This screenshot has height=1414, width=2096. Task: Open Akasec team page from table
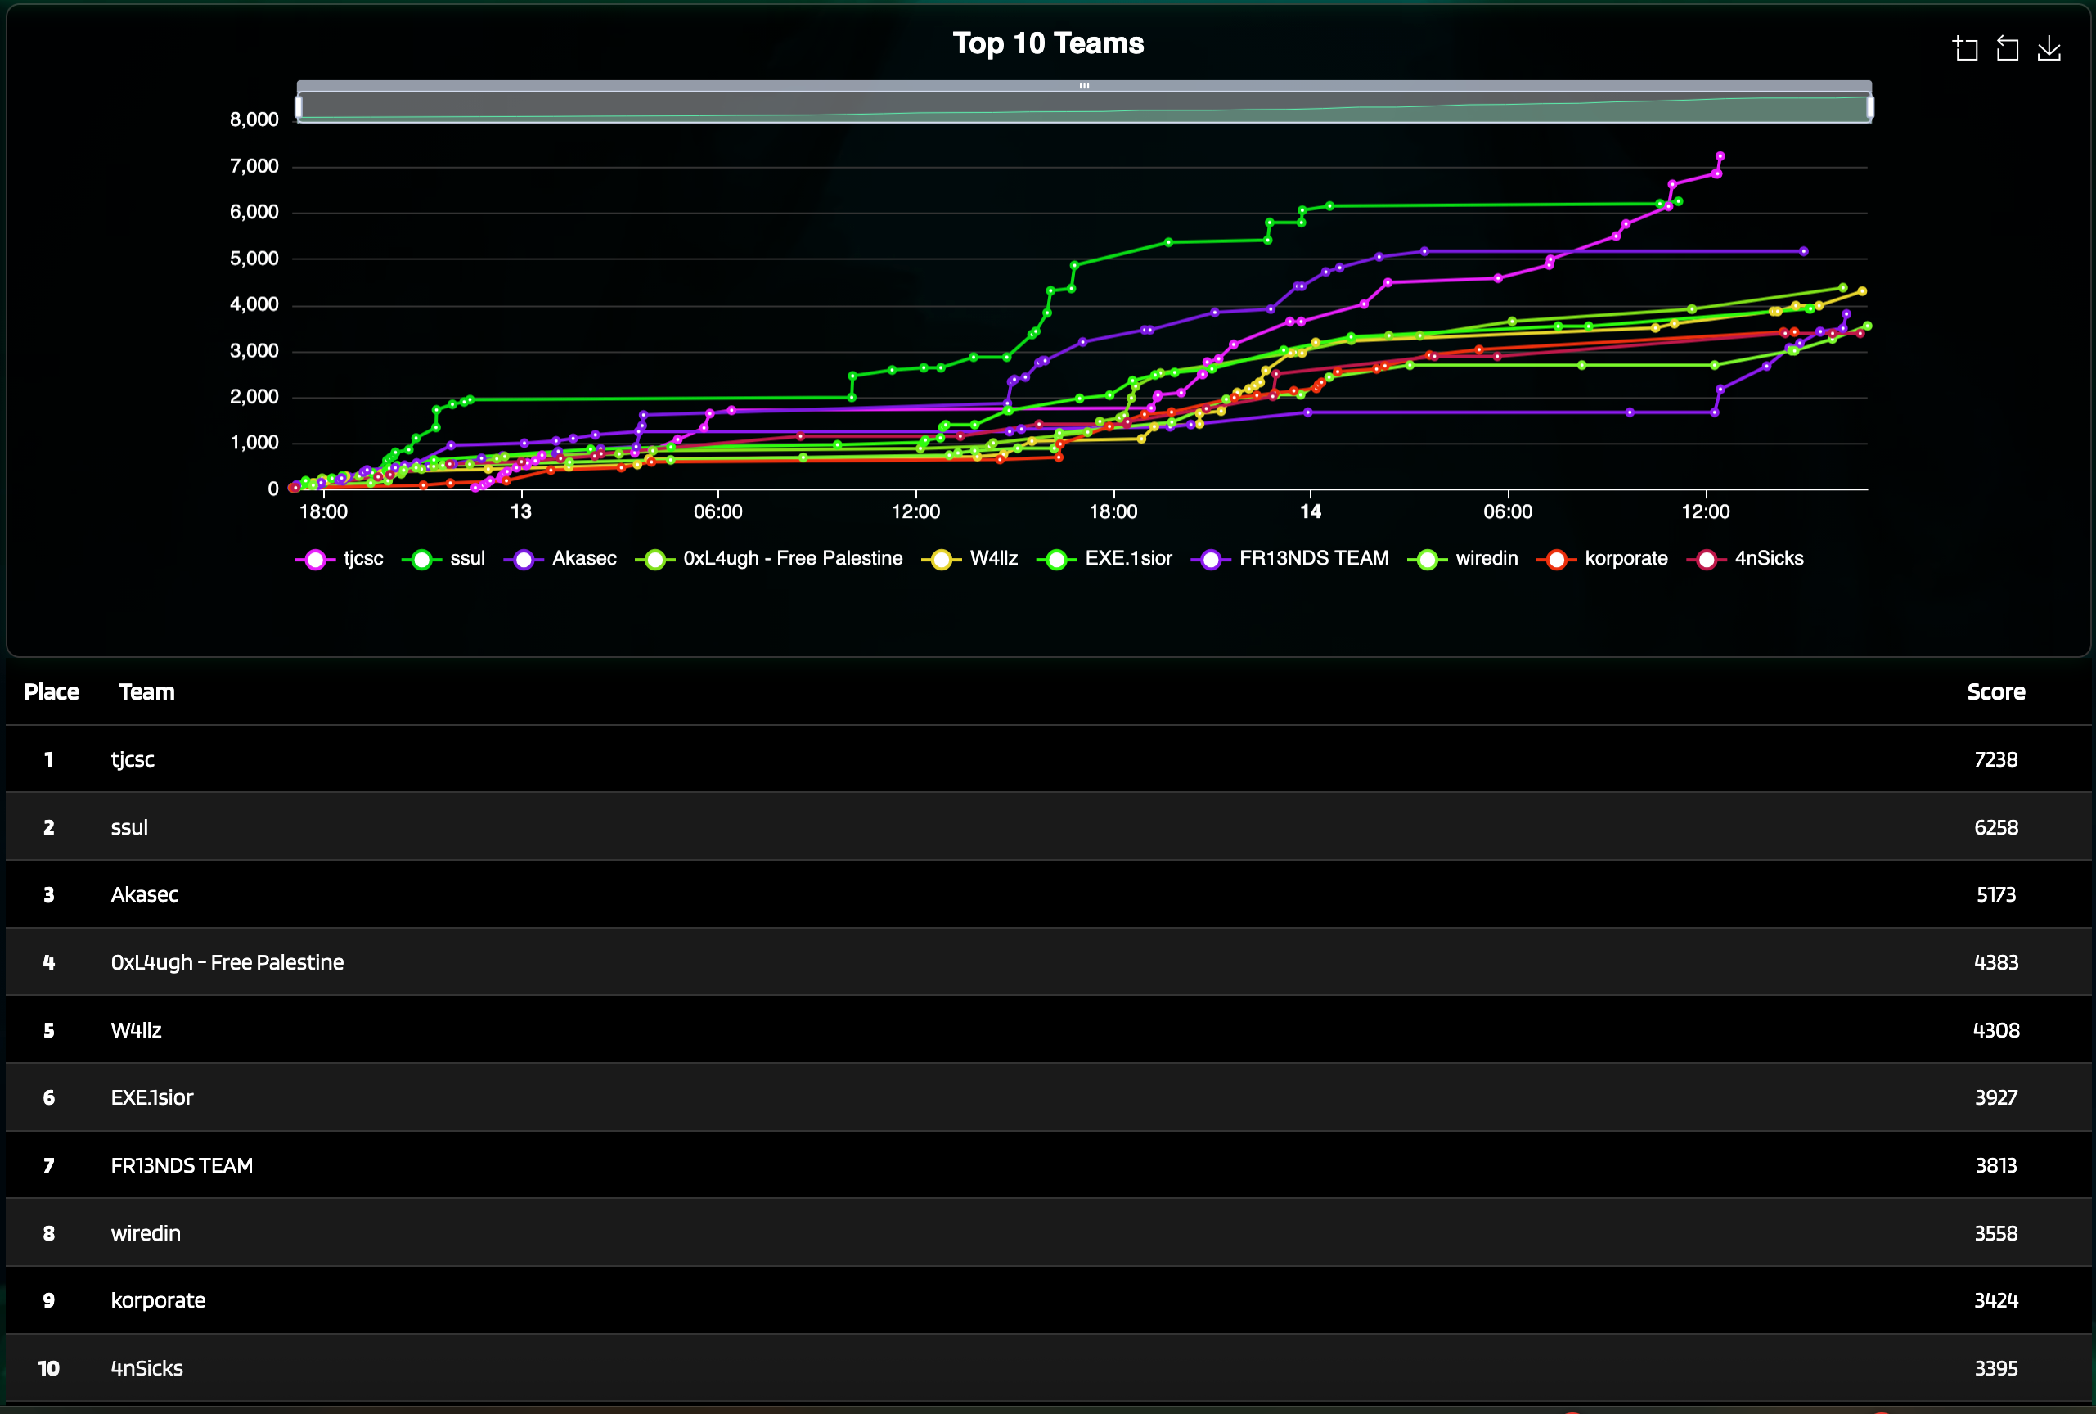[144, 894]
